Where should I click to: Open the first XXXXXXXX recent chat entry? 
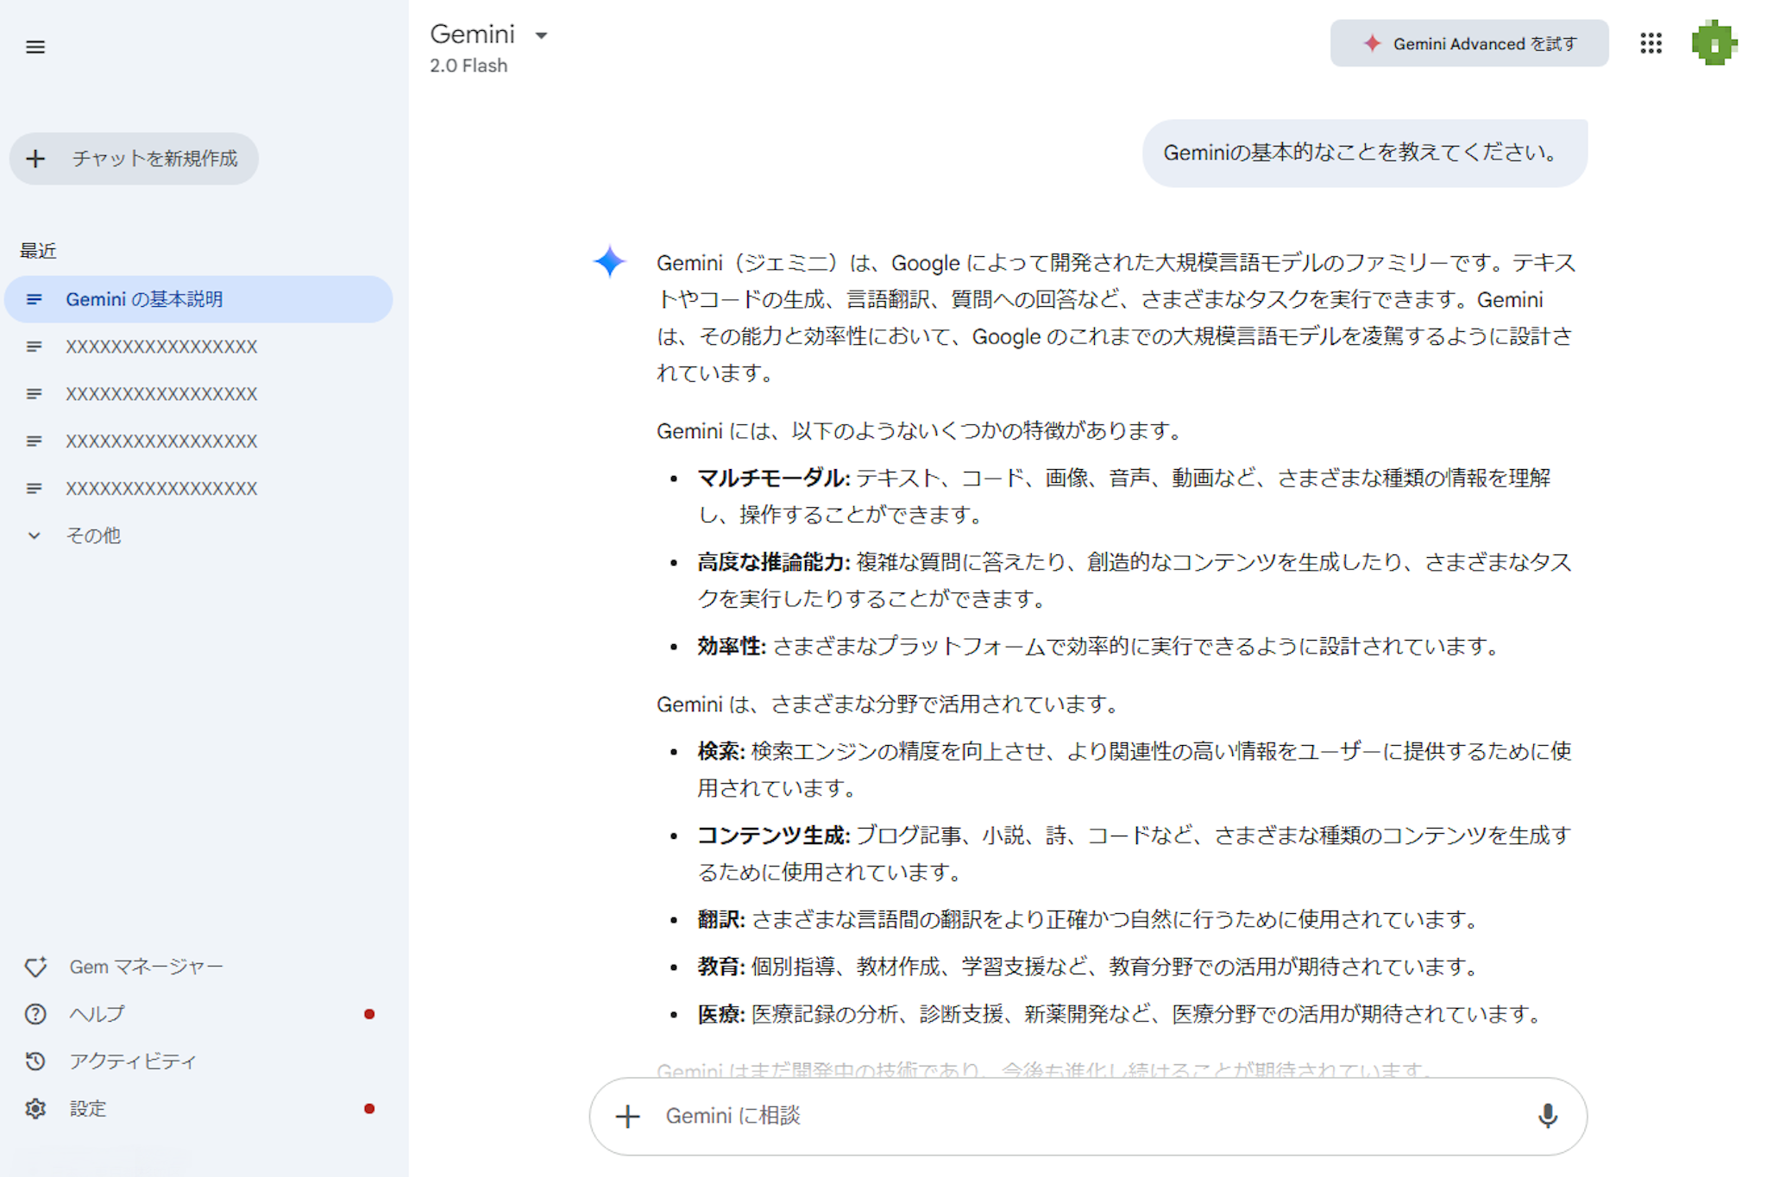pos(161,347)
